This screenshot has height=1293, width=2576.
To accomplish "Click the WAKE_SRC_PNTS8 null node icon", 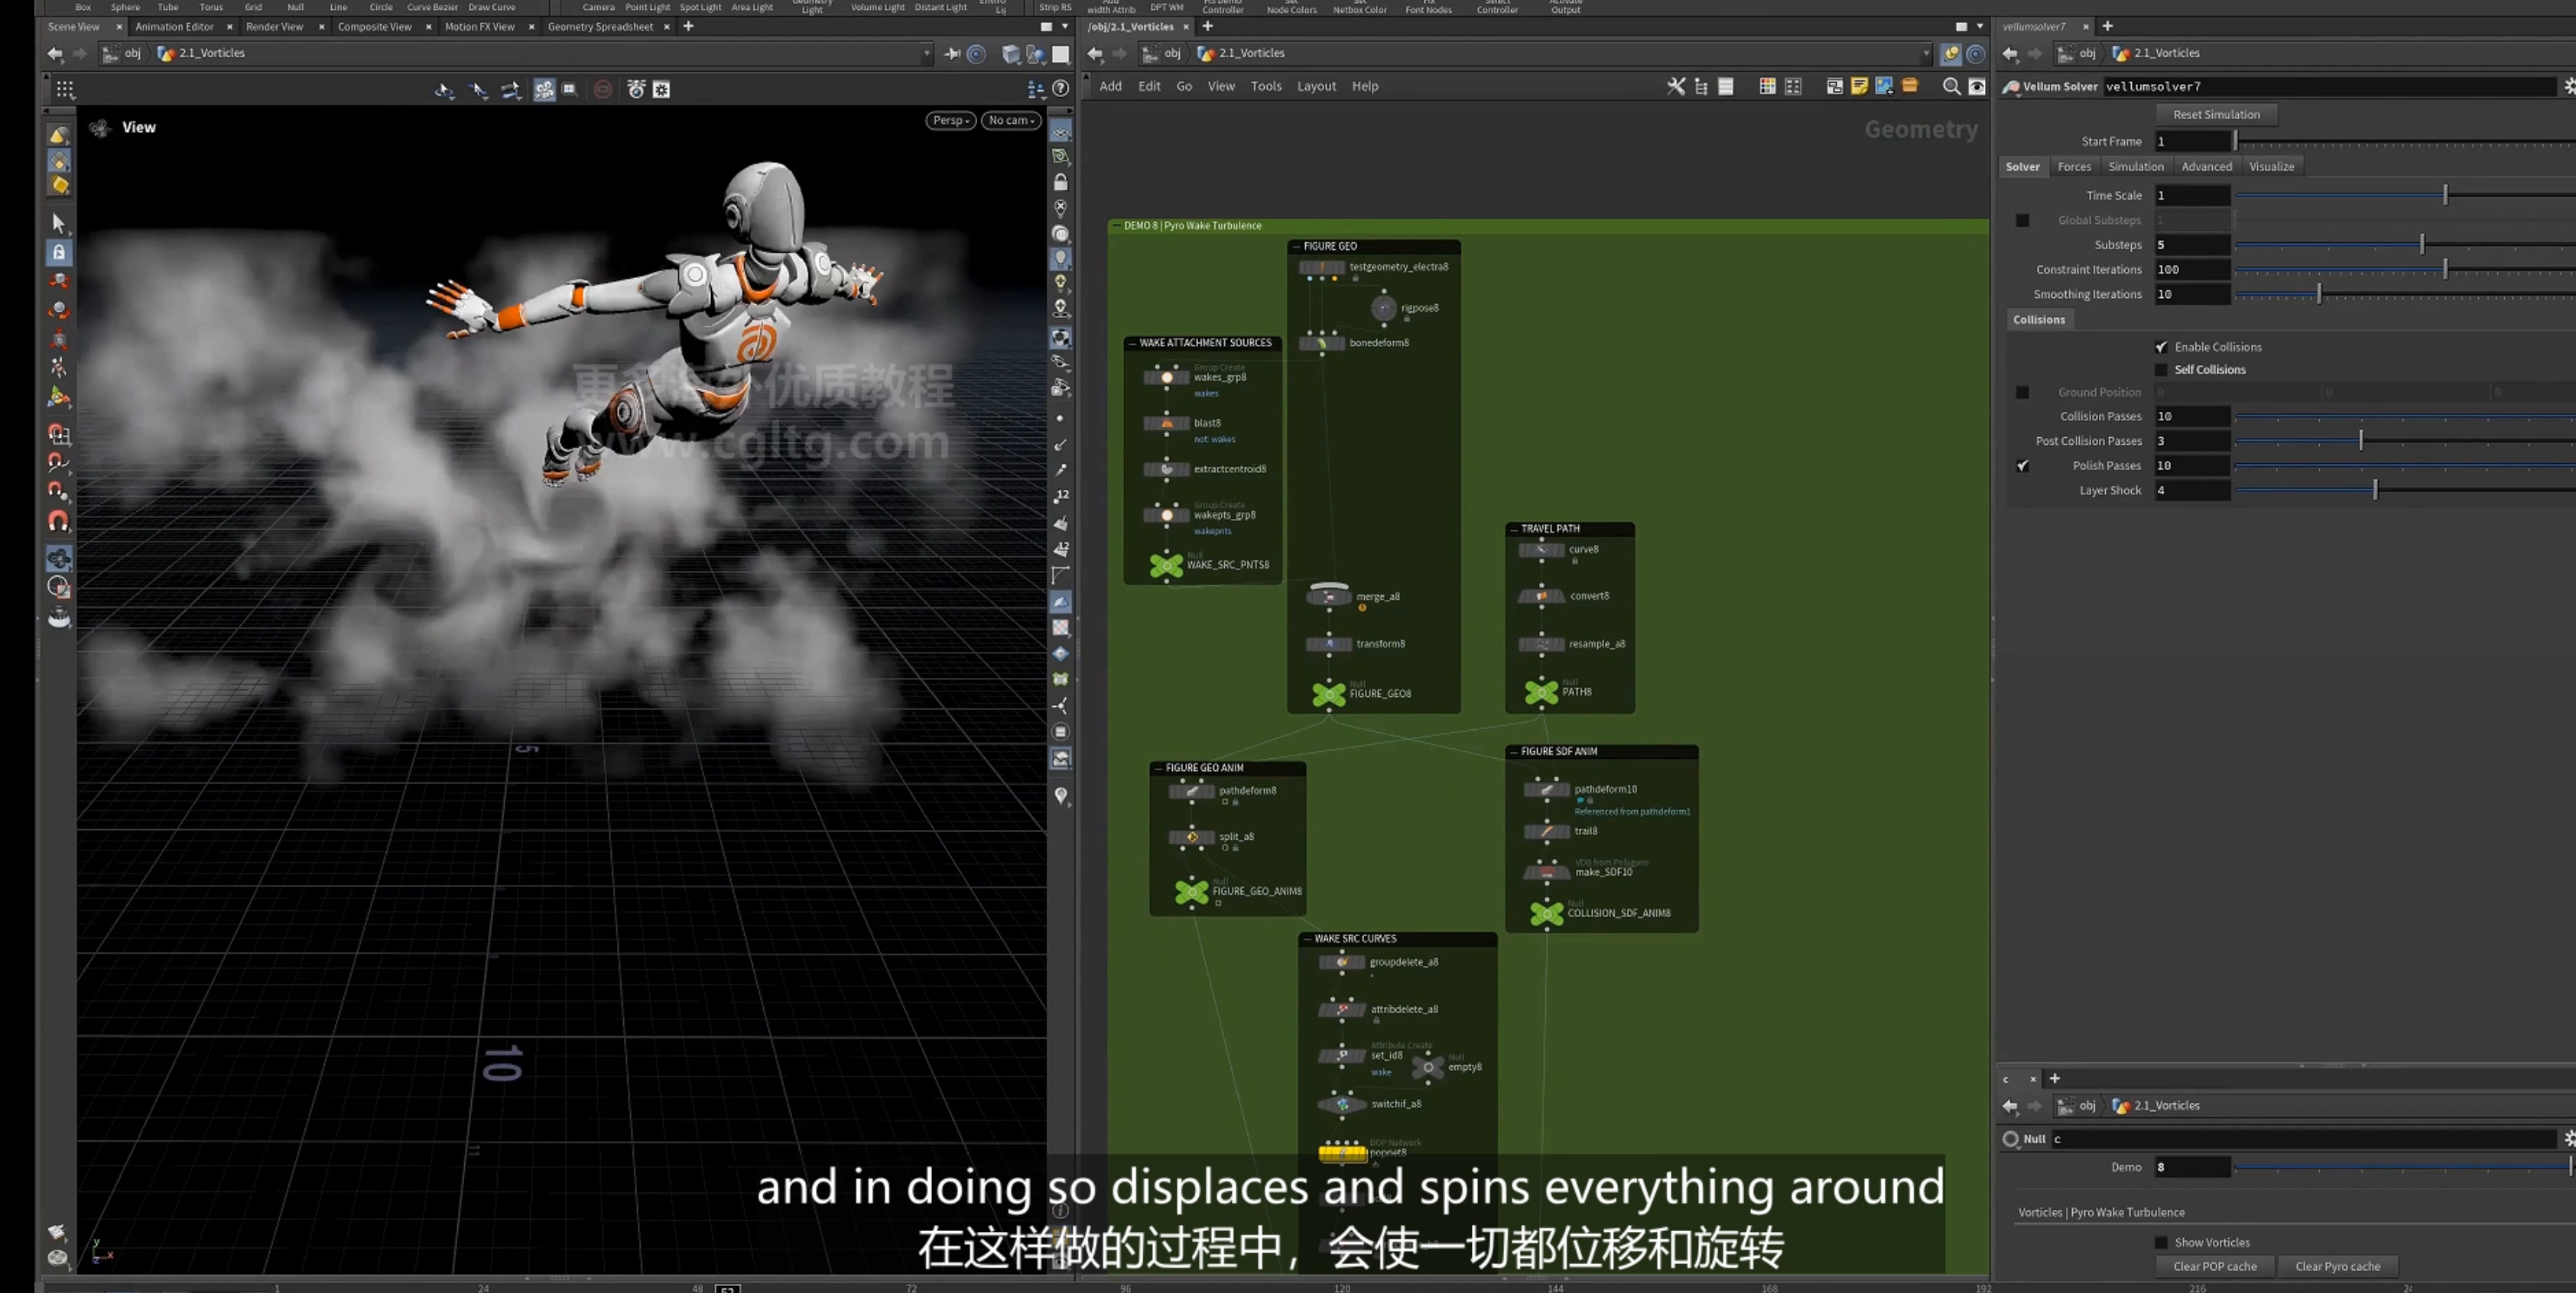I will pos(1166,565).
